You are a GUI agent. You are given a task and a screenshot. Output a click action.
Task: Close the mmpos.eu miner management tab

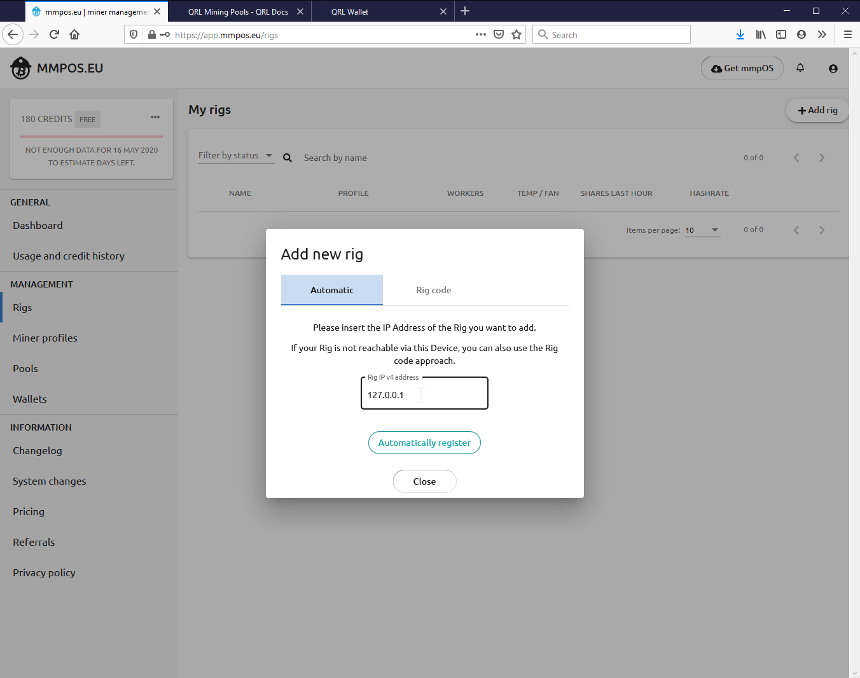157,11
